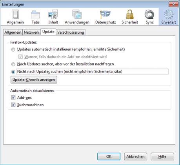Open the Inhalt content settings icon
180x165 pixels.
point(53,17)
